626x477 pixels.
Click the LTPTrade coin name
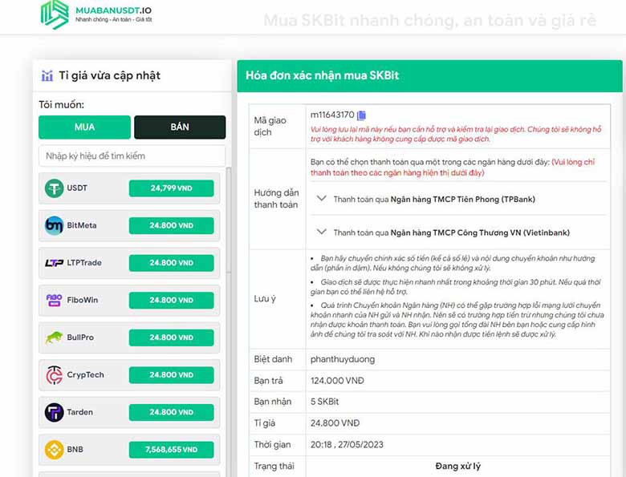tap(84, 263)
